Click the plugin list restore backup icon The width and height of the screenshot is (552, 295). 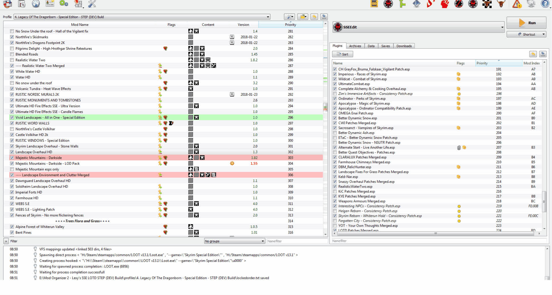[533, 54]
